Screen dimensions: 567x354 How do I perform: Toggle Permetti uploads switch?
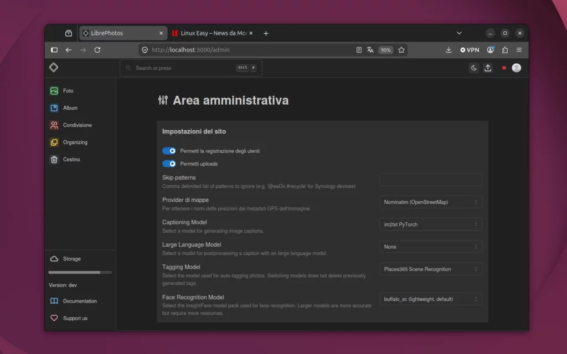point(169,164)
